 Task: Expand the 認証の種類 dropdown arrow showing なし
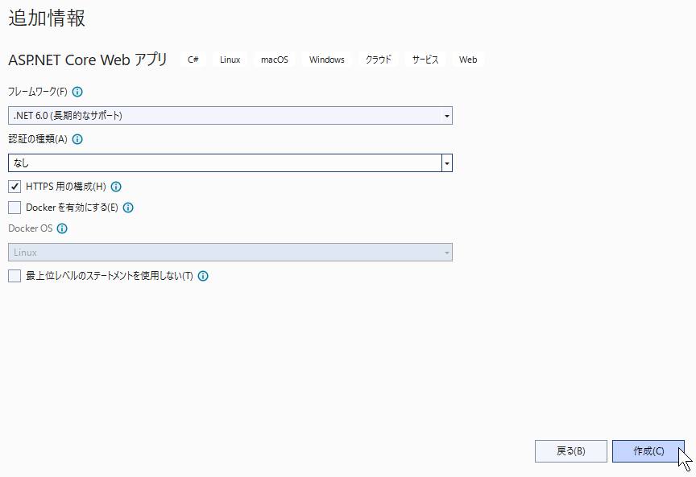click(447, 163)
